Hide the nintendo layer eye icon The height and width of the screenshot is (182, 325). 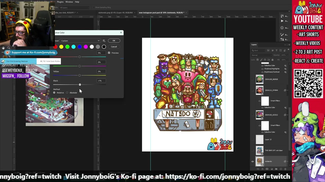253,161
